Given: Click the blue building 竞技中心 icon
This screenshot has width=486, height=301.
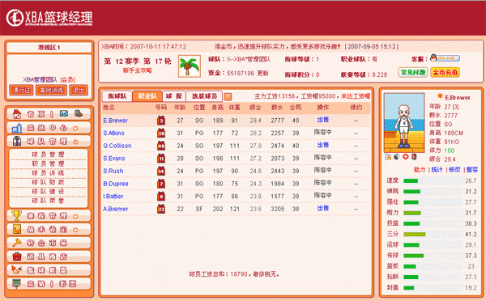Looking at the screenshot, I should pyautogui.click(x=17, y=128).
